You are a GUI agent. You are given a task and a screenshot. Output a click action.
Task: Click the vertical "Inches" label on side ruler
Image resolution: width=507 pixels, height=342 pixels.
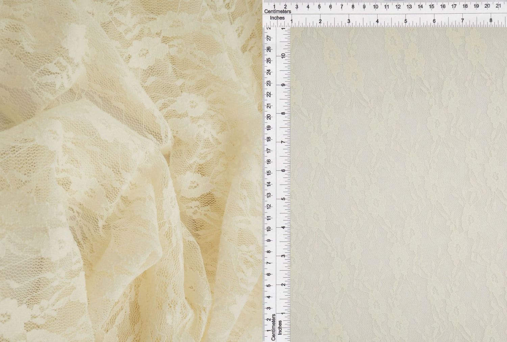click(x=280, y=327)
